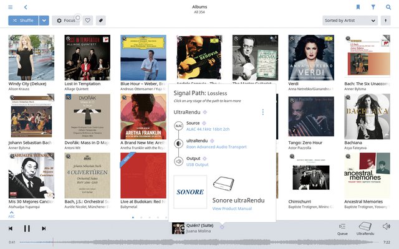Click the Juana Molina artist name
Image resolution: width=399 pixels, height=249 pixels.
[198, 231]
